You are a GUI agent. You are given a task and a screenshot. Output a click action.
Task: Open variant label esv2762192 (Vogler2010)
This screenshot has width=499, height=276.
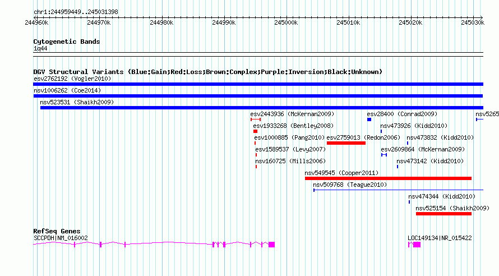tap(72, 79)
